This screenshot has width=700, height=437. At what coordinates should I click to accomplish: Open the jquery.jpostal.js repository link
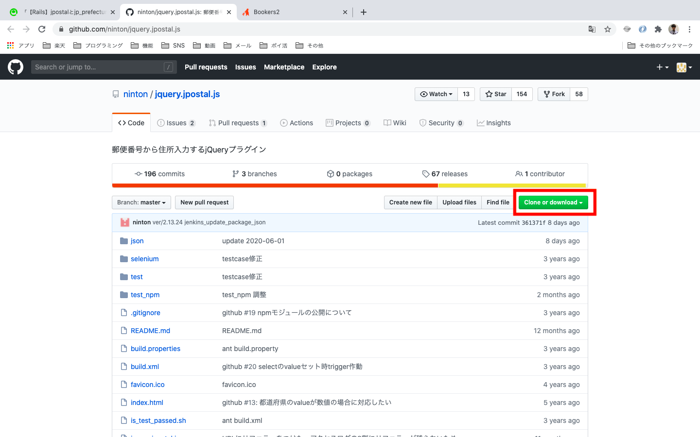[x=187, y=94]
